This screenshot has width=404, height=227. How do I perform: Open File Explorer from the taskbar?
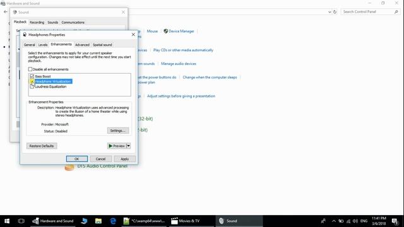coord(98,221)
